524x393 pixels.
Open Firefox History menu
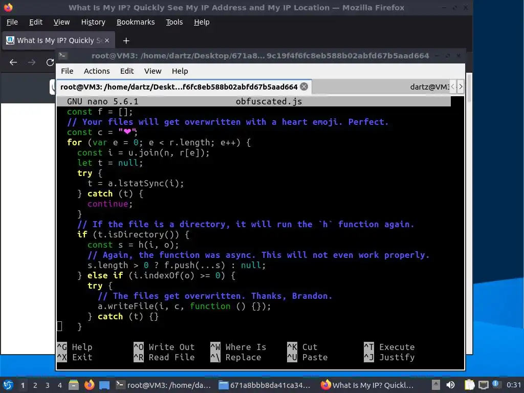point(93,22)
